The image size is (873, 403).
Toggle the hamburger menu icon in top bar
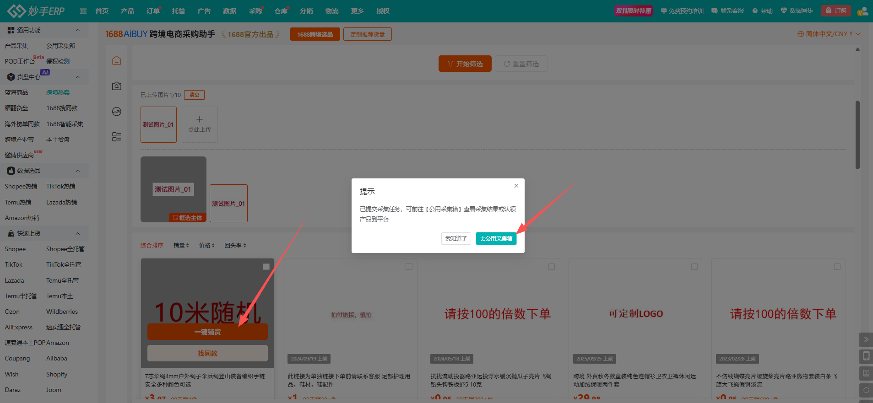pyautogui.click(x=83, y=11)
